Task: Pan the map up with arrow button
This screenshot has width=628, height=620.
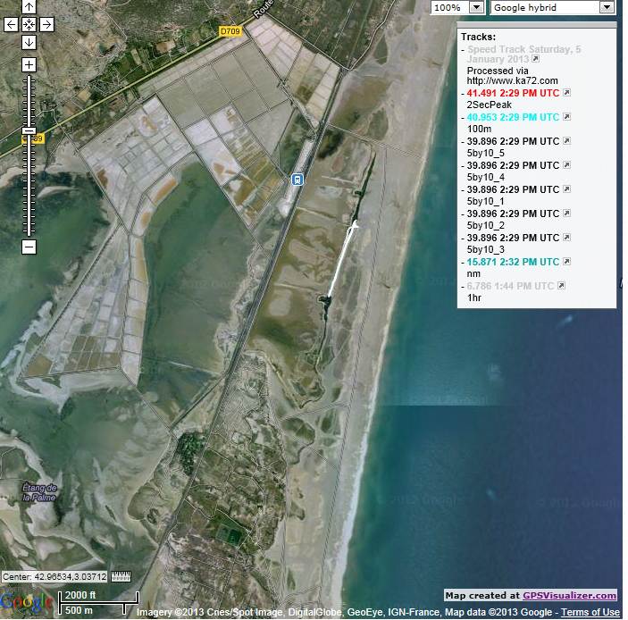Action: click(29, 8)
